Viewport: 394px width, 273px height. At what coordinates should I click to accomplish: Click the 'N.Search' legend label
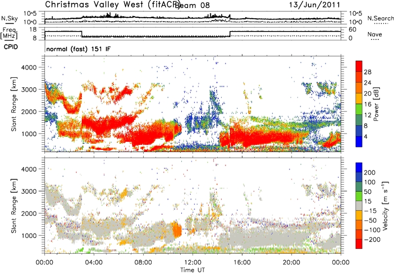click(x=380, y=18)
